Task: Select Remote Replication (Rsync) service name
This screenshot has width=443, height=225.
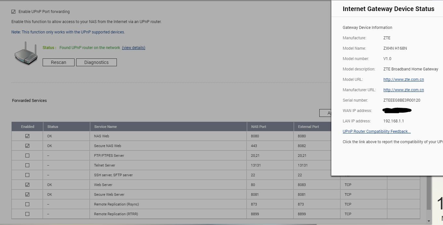Action: coord(116,204)
